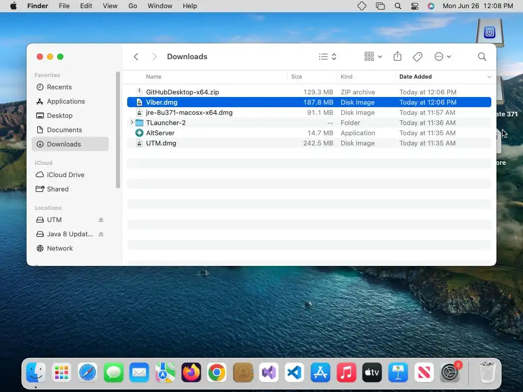This screenshot has width=523, height=392.
Task: Sort files by the Kind column
Action: point(347,77)
